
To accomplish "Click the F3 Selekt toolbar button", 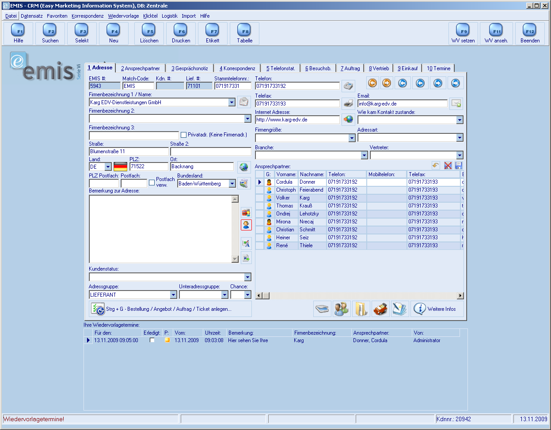I will pos(82,34).
